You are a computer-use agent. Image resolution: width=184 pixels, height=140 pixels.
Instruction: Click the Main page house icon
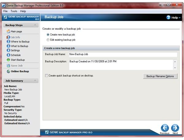8,32
